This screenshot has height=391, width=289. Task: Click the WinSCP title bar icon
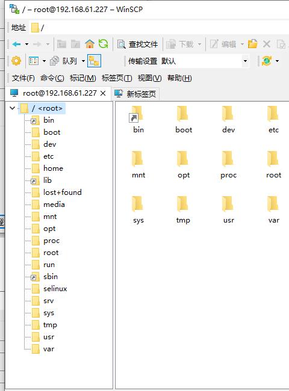coord(14,9)
